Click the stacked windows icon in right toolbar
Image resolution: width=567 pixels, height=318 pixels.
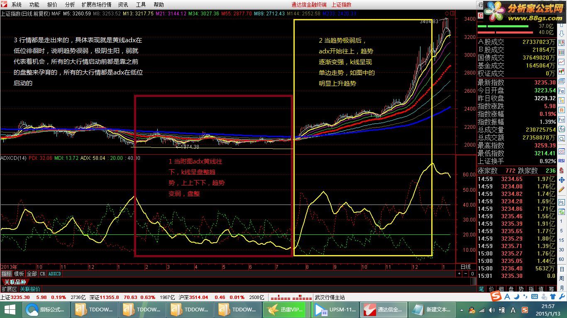pos(562,81)
